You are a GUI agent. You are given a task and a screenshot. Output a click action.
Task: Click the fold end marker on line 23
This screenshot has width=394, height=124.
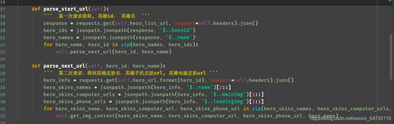(x=18, y=52)
